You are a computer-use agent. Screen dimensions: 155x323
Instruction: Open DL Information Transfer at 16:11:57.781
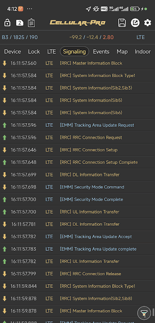pyautogui.click(x=77, y=224)
